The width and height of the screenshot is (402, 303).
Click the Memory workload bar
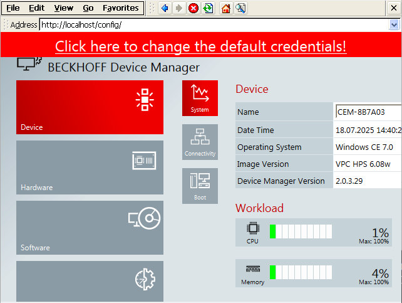301,272
